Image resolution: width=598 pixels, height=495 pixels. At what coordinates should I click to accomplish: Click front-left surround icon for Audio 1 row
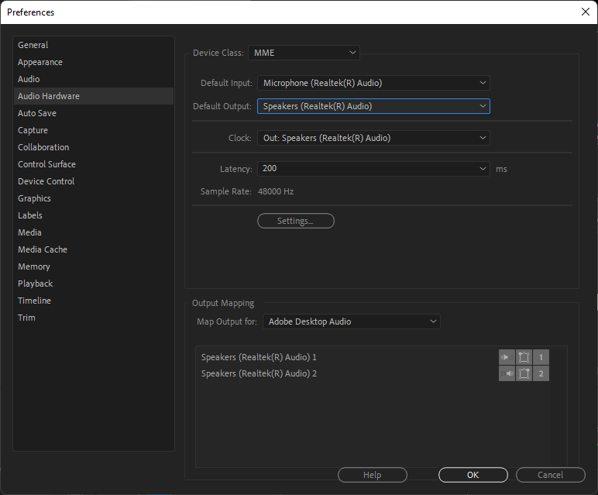[524, 357]
